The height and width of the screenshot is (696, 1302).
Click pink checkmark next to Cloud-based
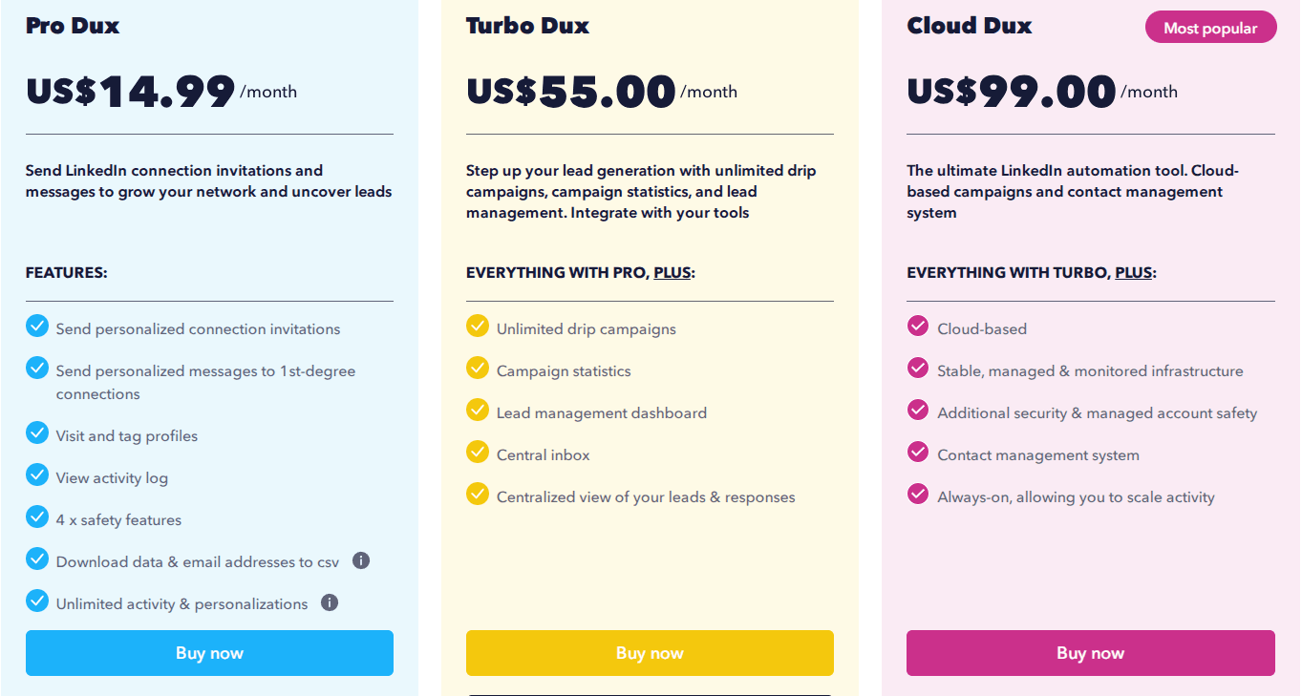[918, 327]
